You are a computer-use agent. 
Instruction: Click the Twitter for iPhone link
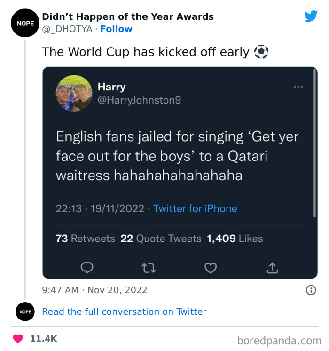coord(195,208)
